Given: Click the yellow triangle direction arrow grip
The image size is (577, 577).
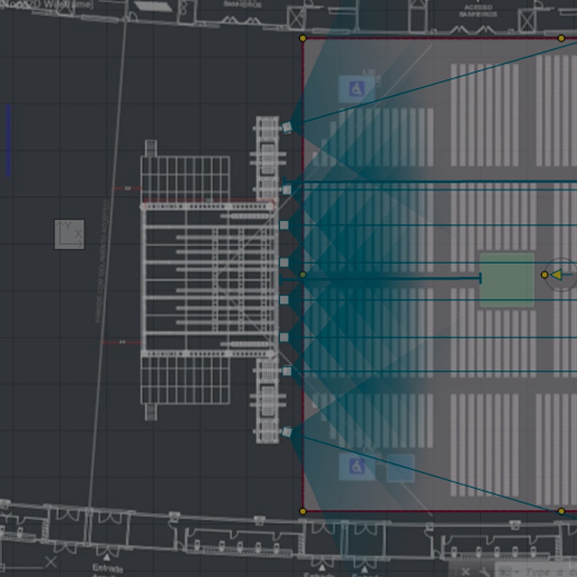Looking at the screenshot, I should pyautogui.click(x=557, y=275).
